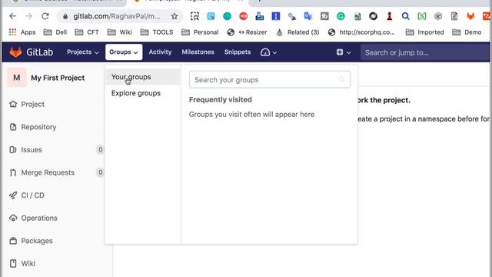Click the magnifier extension icon in toolbar
This screenshot has height=277, width=492.
[405, 16]
